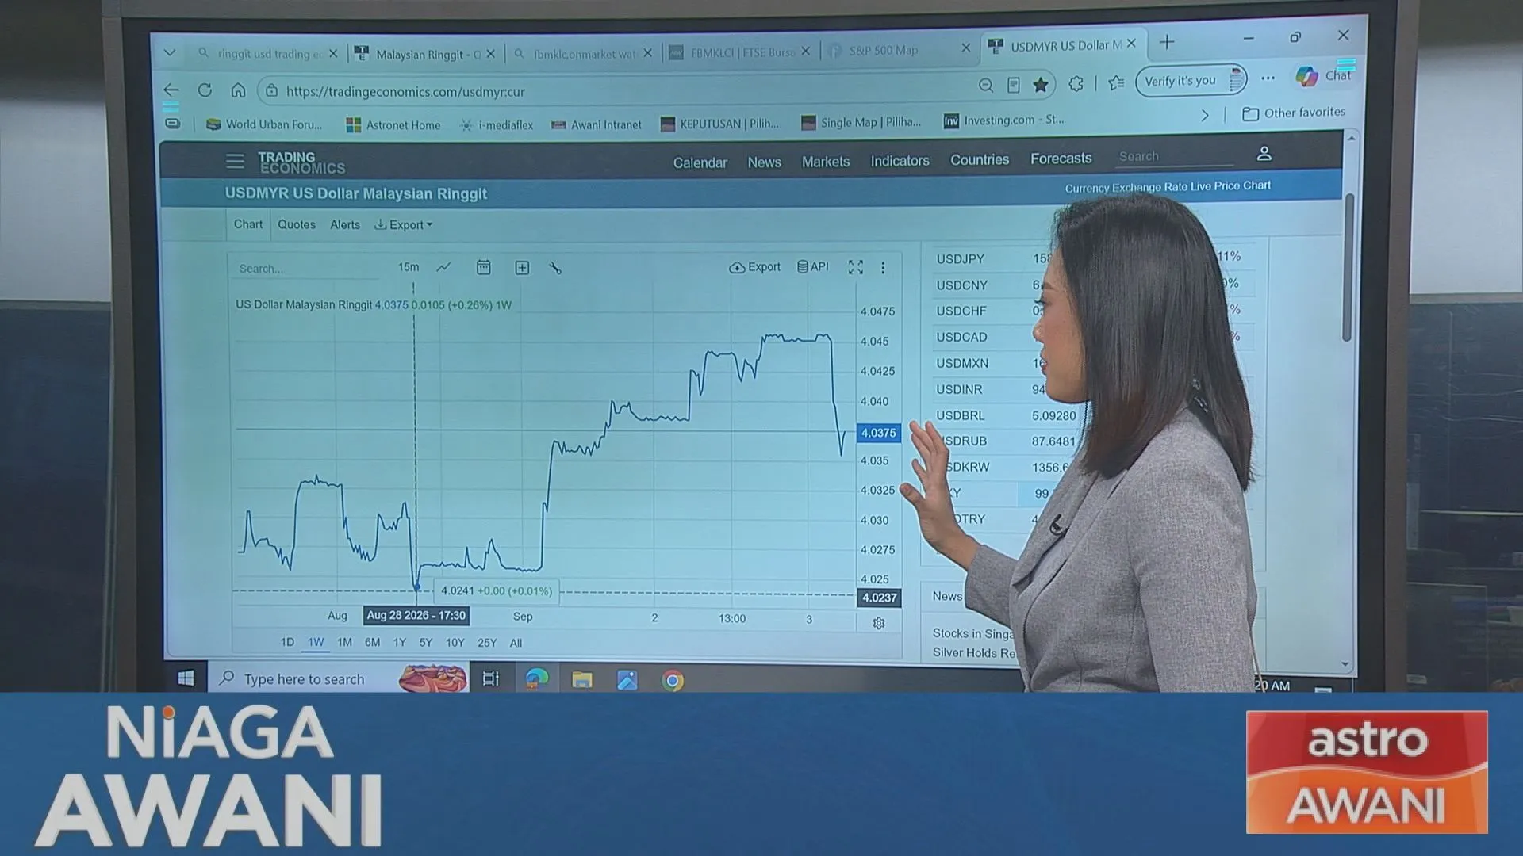This screenshot has height=856, width=1523.
Task: Click the zoom-out magnifier in the address bar
Action: coord(986,85)
